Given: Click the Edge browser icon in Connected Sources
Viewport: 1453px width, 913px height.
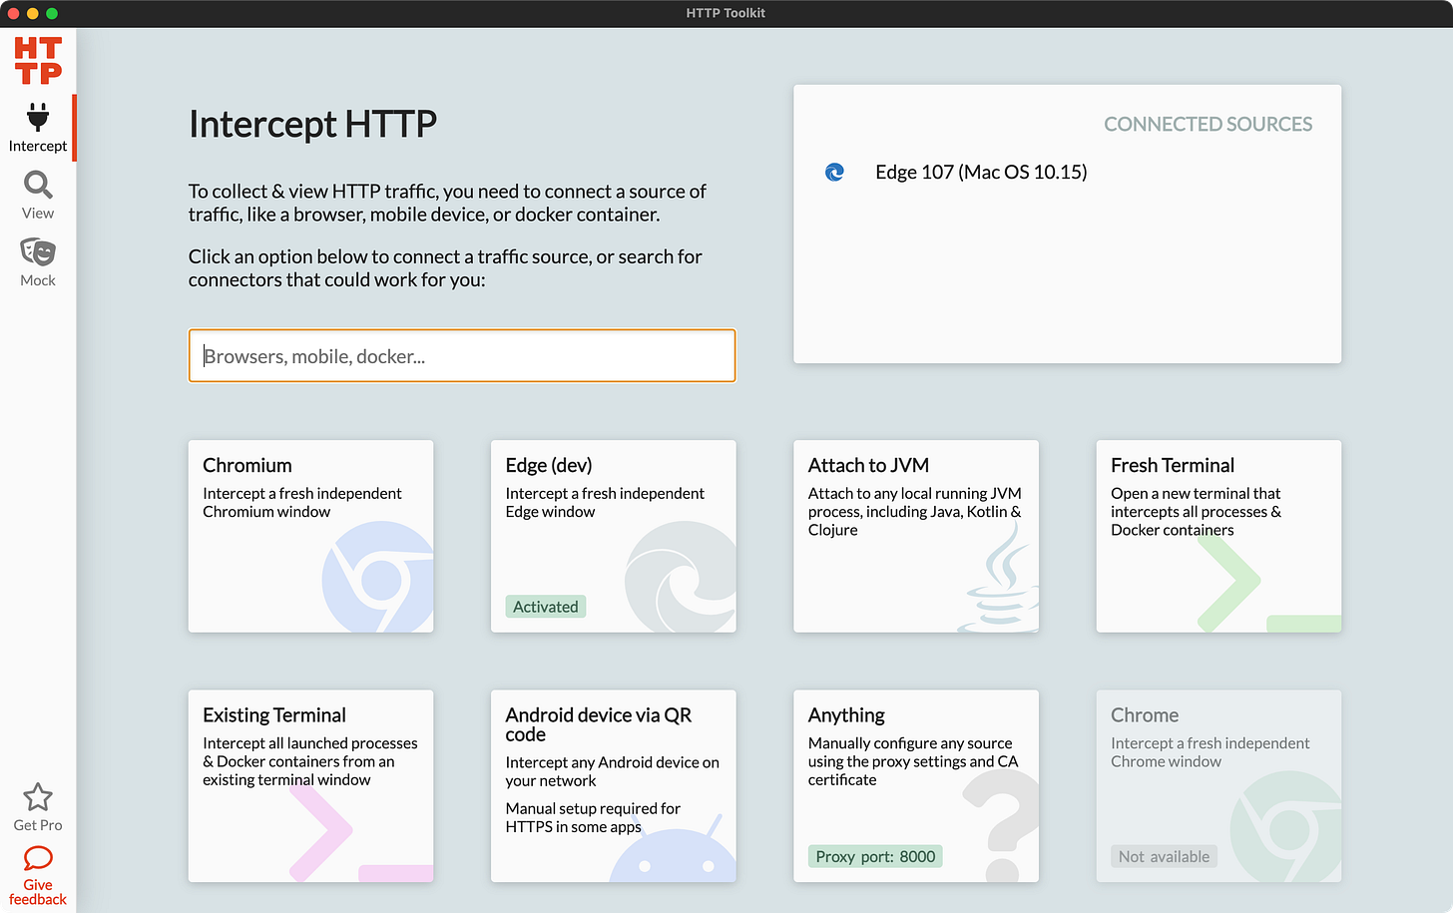Looking at the screenshot, I should [835, 172].
